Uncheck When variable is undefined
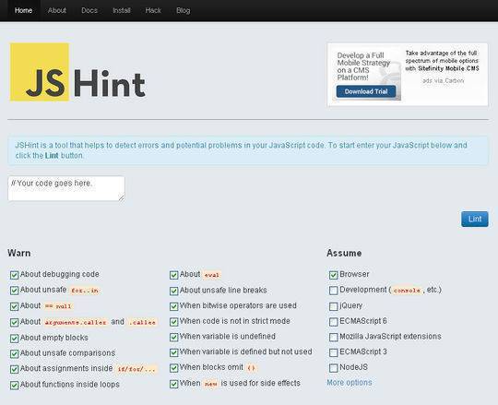The width and height of the screenshot is (498, 405). [x=173, y=337]
